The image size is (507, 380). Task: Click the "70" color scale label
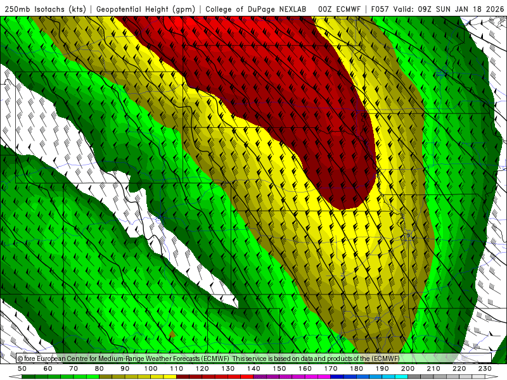(x=74, y=369)
